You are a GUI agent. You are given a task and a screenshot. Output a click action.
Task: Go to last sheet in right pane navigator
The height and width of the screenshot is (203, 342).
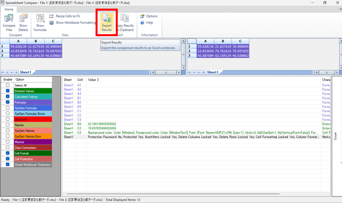[204, 72]
